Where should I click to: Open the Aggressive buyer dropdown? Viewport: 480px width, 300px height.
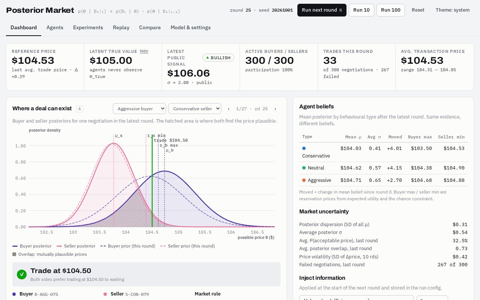coord(139,109)
